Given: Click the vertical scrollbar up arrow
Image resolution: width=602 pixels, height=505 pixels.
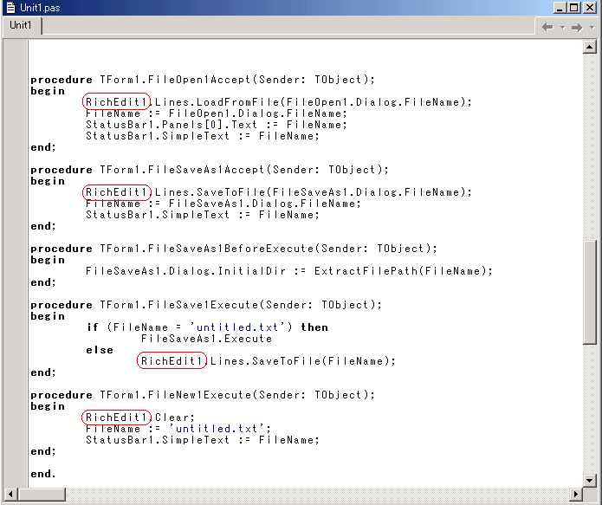Looking at the screenshot, I should [589, 47].
